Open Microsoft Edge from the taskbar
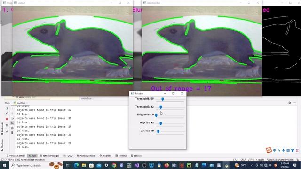The image size is (301, 169). [x=76, y=165]
